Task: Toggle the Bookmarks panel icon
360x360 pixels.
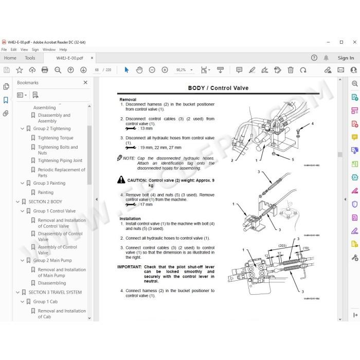Action: pyautogui.click(x=6, y=100)
